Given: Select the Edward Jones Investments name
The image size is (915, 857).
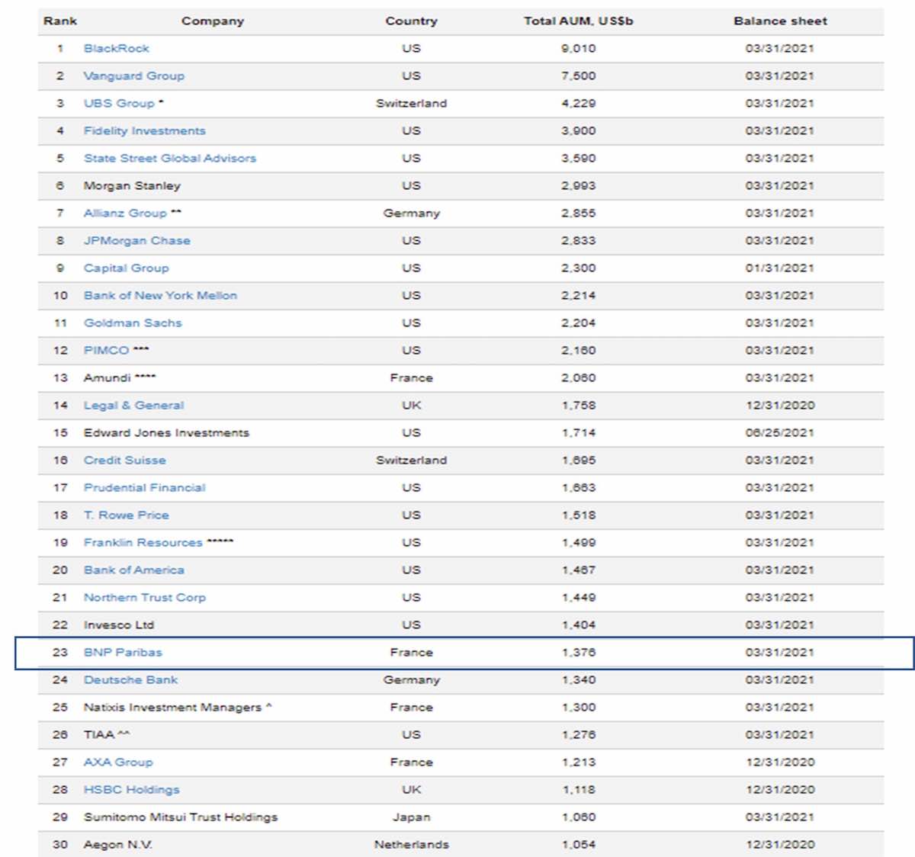Looking at the screenshot, I should [166, 432].
